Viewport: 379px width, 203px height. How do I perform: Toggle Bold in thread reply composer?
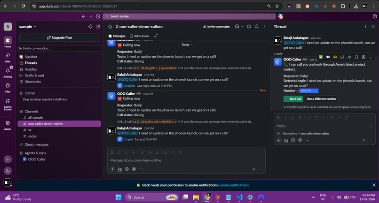click(x=278, y=118)
